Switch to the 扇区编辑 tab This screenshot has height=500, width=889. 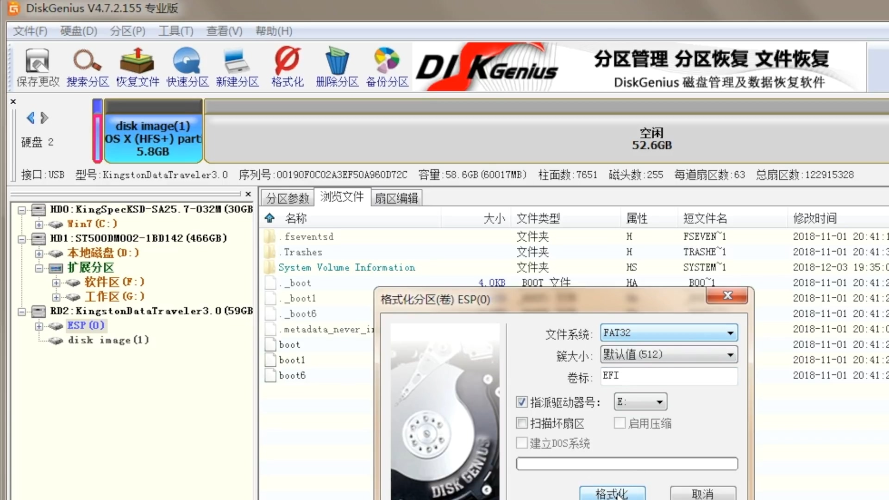pyautogui.click(x=396, y=197)
